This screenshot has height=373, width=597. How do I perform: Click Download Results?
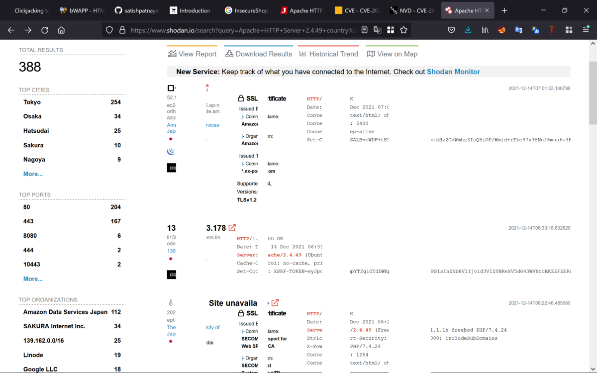pos(258,54)
